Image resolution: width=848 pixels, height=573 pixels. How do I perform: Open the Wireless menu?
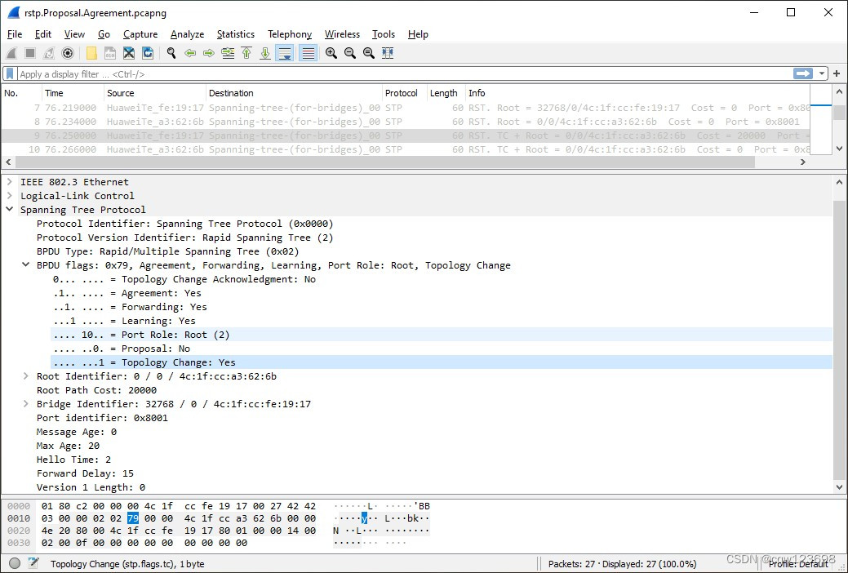342,34
